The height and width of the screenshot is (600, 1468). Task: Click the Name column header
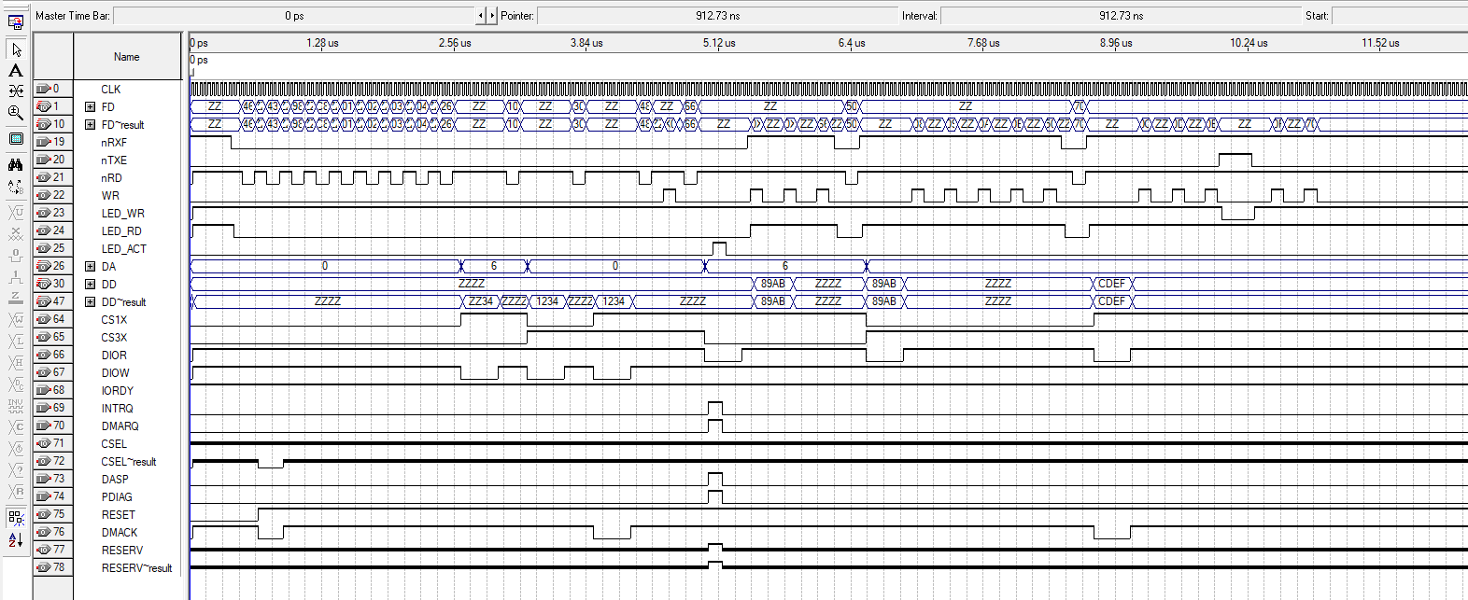[127, 57]
